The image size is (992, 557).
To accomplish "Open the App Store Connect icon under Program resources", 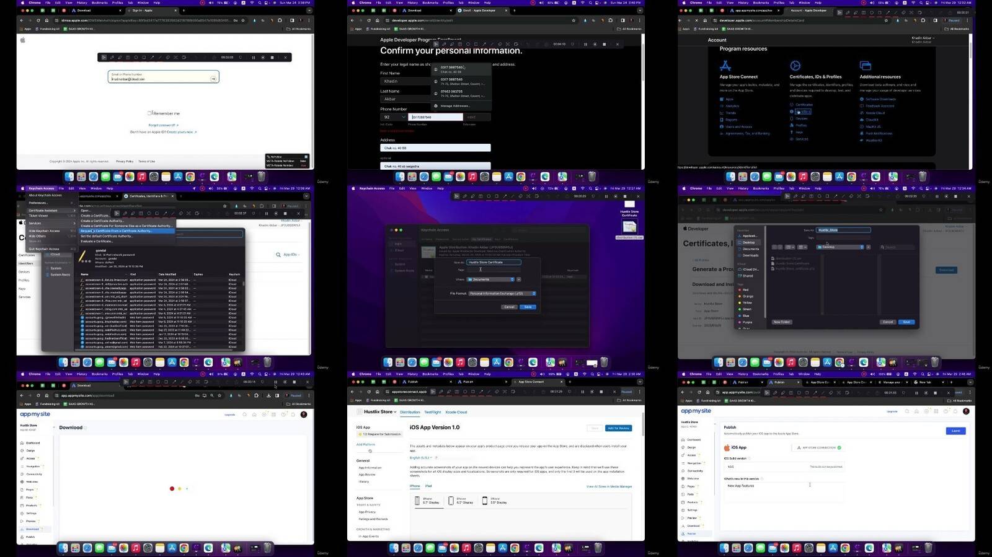I will pos(725,66).
